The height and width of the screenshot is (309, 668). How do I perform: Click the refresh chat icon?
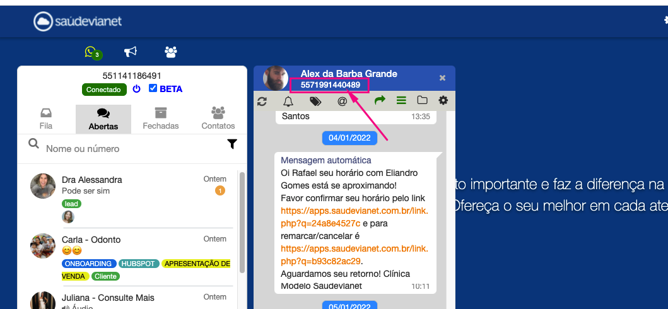(262, 101)
